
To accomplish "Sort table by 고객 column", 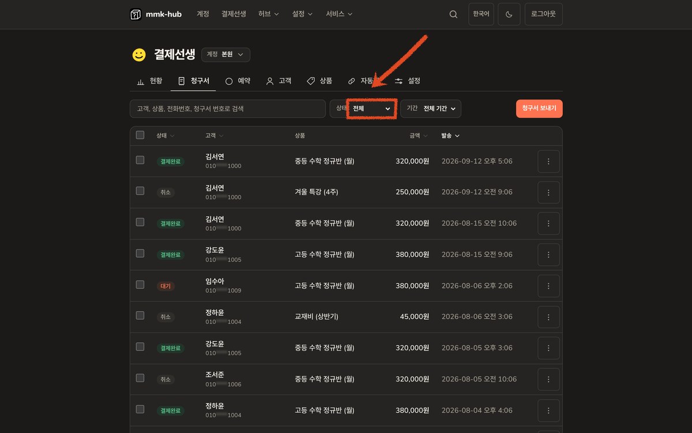I will click(x=214, y=136).
